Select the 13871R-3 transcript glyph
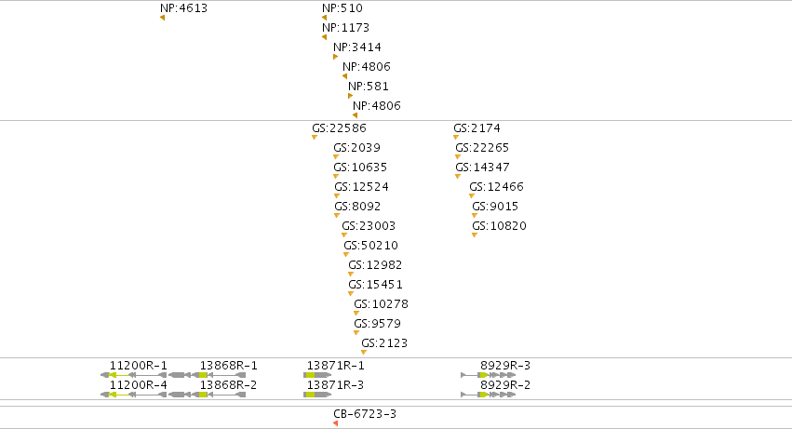The height and width of the screenshot is (429, 792). pyautogui.click(x=317, y=395)
